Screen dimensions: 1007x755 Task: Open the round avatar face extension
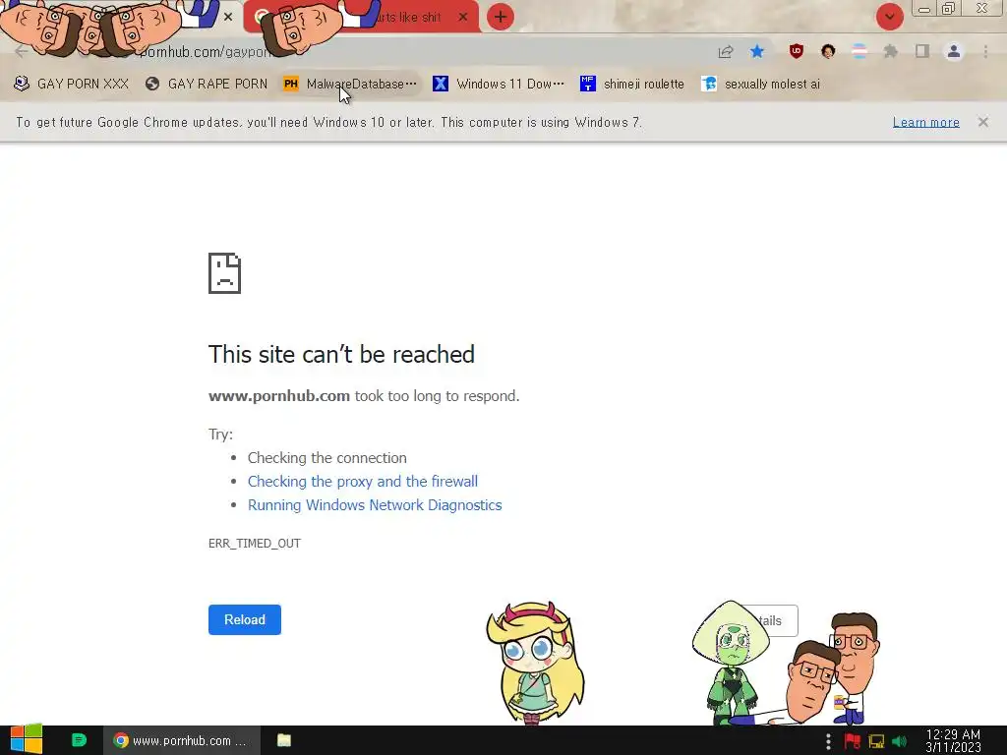(828, 51)
